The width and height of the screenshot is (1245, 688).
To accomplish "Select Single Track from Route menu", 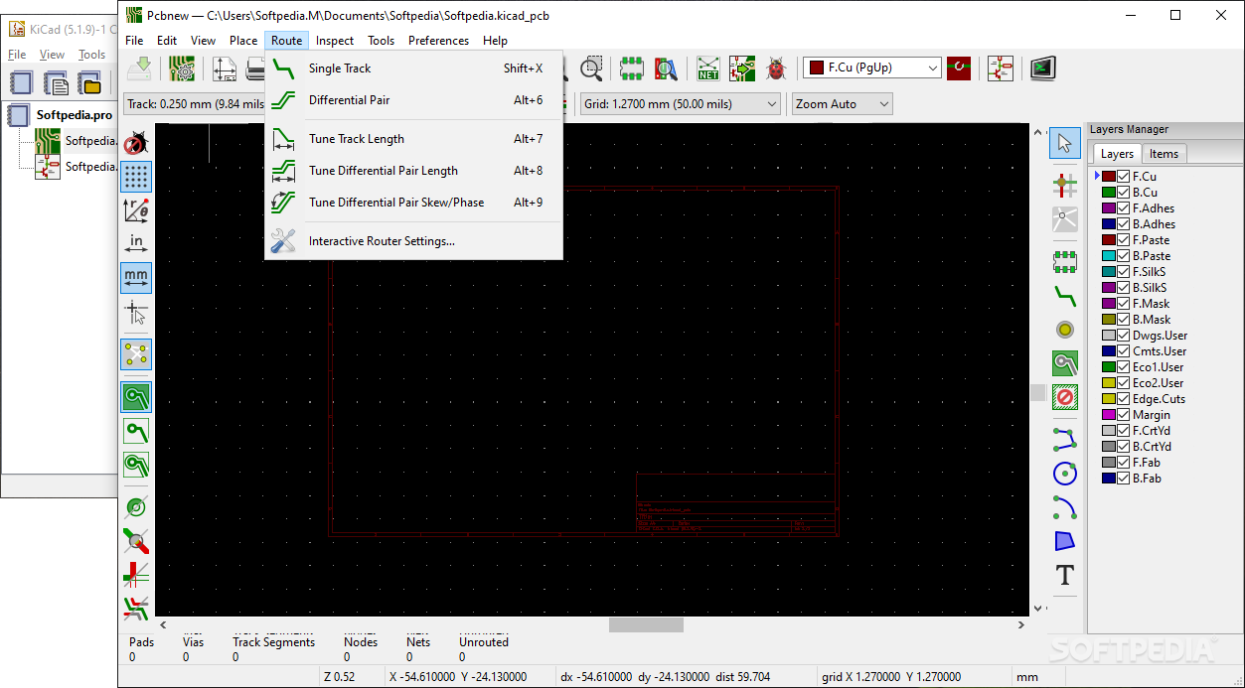I will click(413, 69).
